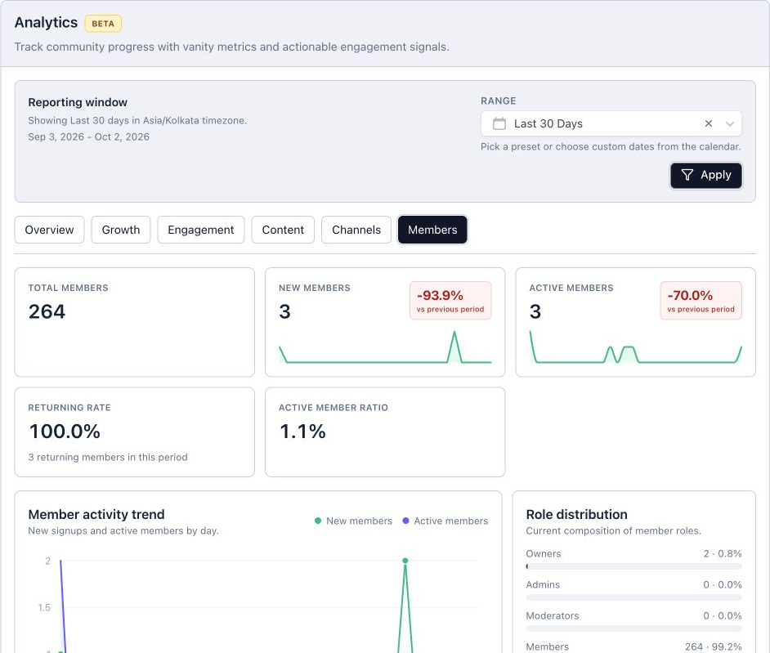The image size is (770, 653).
Task: Click the Apply button
Action: coord(706,175)
